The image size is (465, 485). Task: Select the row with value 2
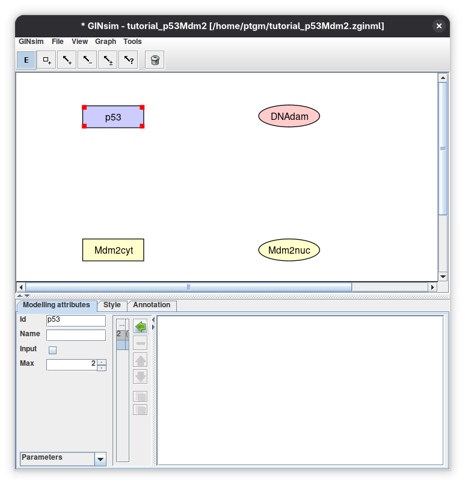coord(123,334)
